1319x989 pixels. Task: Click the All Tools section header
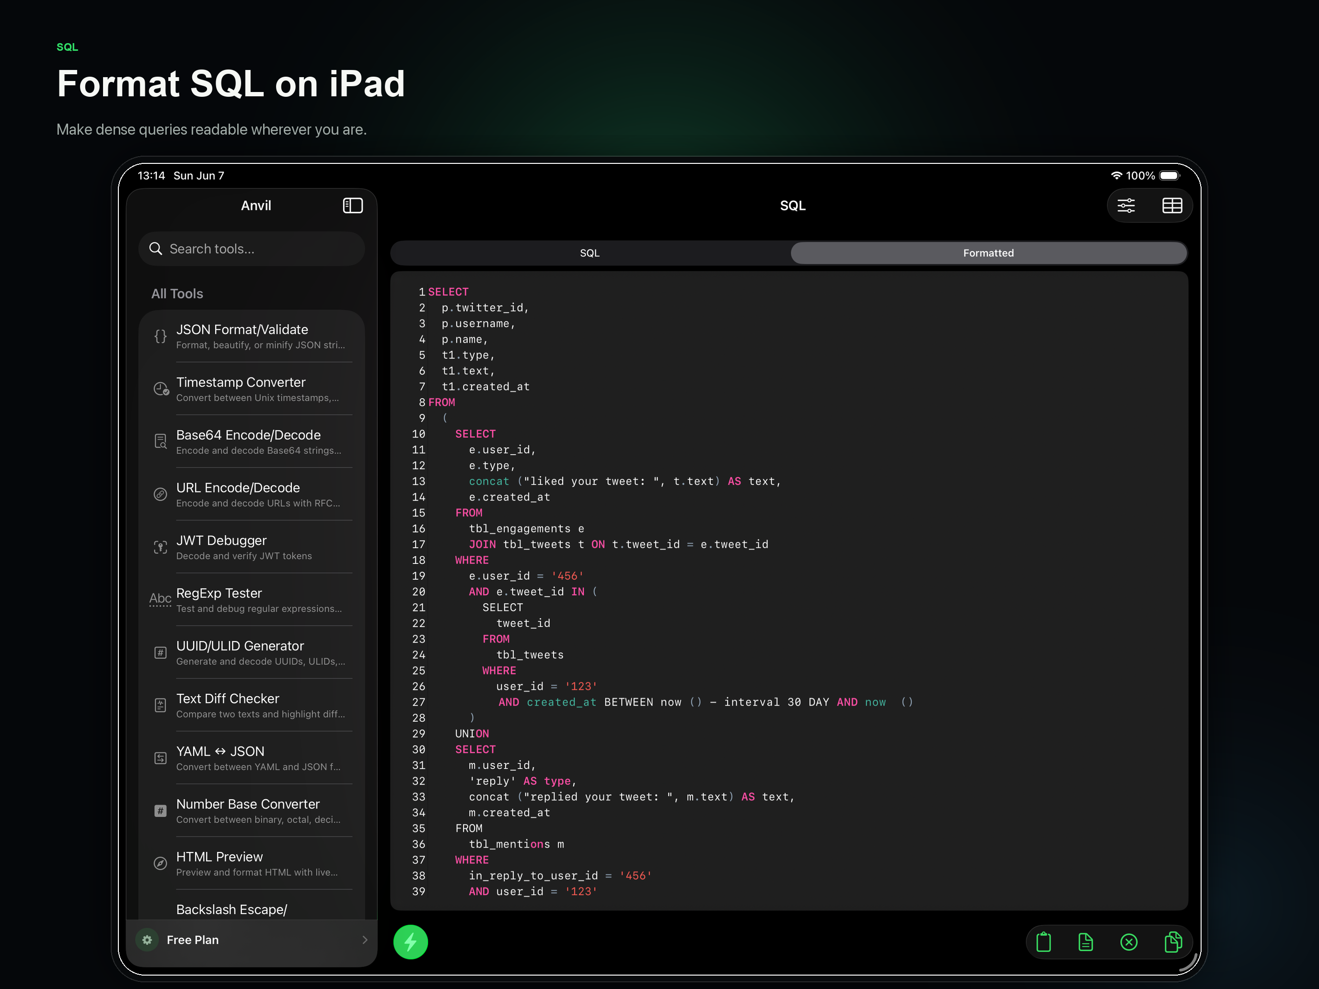(x=177, y=293)
